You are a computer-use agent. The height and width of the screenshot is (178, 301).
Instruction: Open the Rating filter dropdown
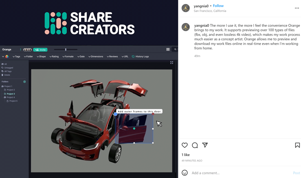pos(54,57)
